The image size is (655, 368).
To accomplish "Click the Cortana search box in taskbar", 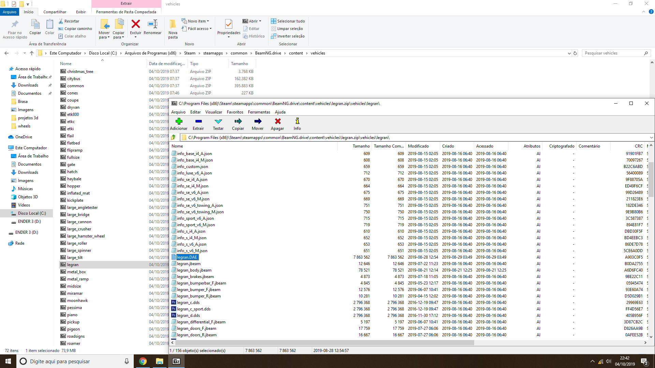I will [x=74, y=361].
